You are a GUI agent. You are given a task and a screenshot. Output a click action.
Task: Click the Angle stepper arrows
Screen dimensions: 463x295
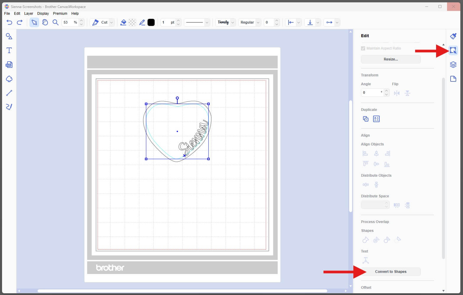coord(386,93)
